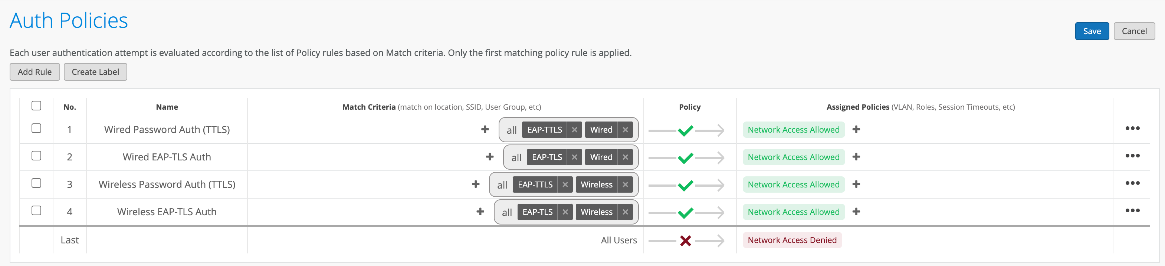Add assigned policy to Wireless Password Auth rule
Screen dimensions: 1165x266
[856, 184]
